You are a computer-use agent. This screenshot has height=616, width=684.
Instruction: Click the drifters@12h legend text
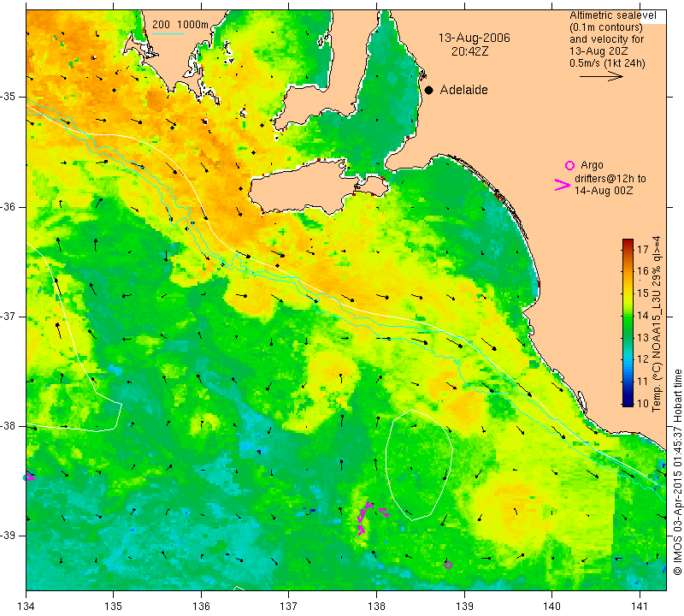[610, 179]
